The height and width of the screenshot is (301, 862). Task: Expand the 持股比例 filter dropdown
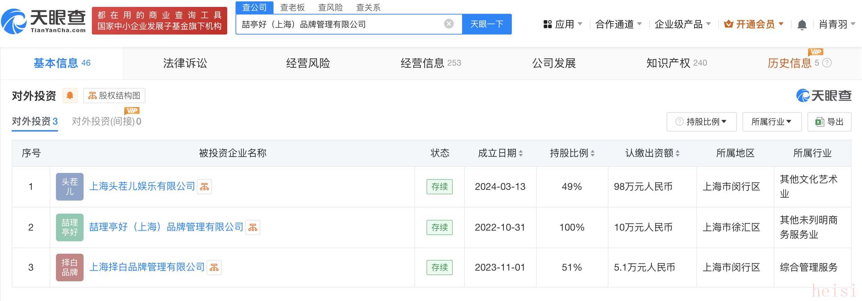[701, 122]
